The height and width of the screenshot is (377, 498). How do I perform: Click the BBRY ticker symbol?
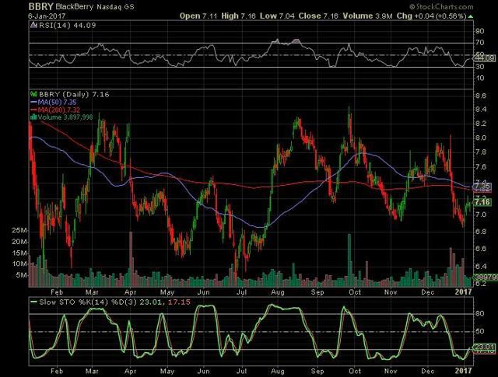tap(41, 7)
